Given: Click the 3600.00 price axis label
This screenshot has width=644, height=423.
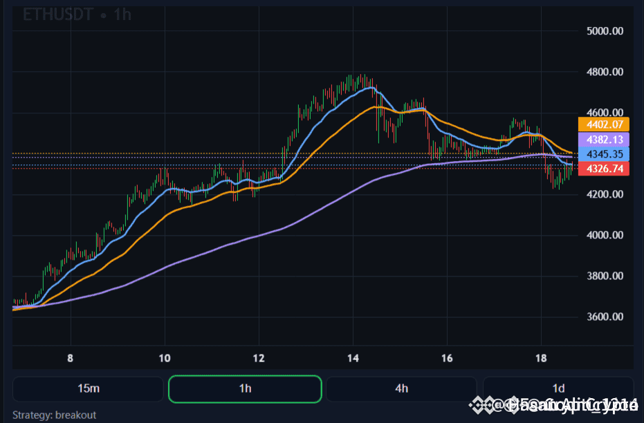Looking at the screenshot, I should [605, 317].
